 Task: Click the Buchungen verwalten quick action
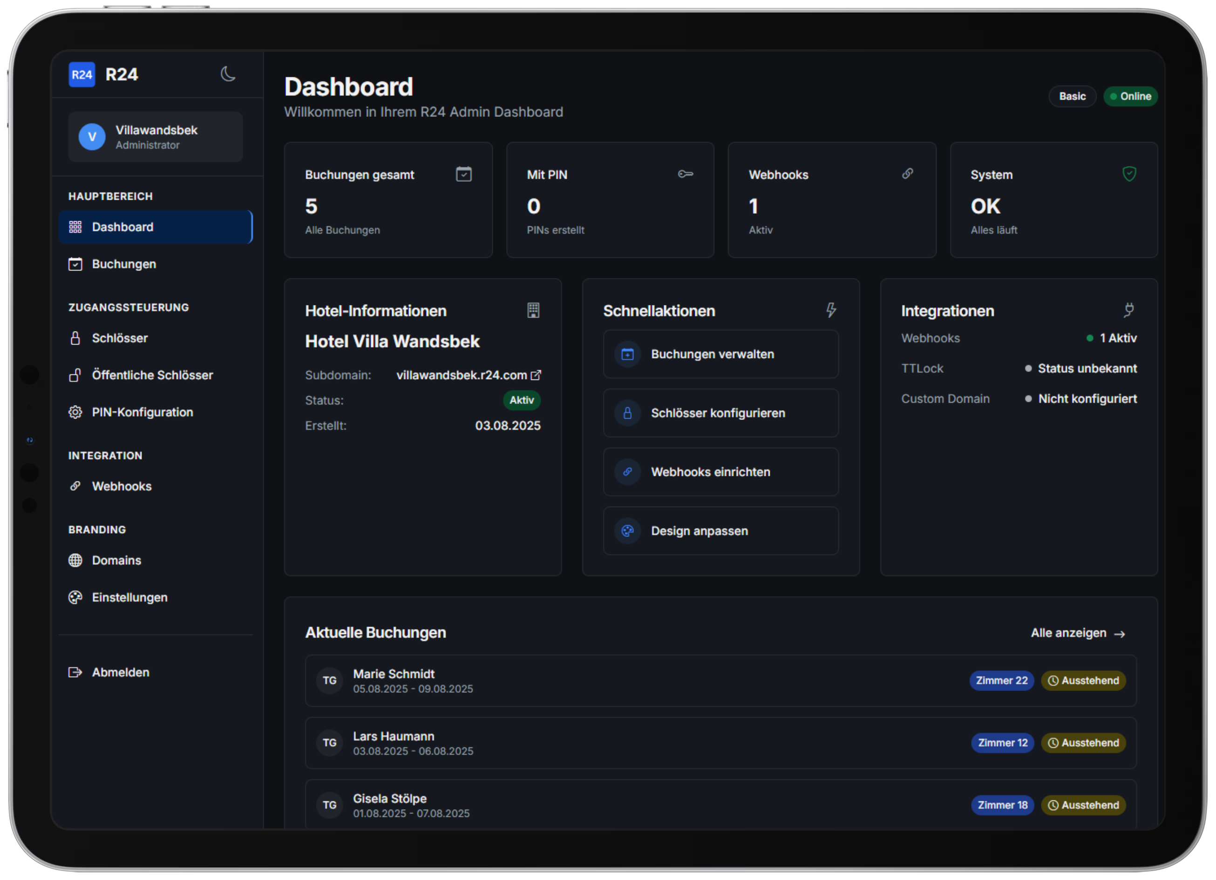pyautogui.click(x=720, y=354)
